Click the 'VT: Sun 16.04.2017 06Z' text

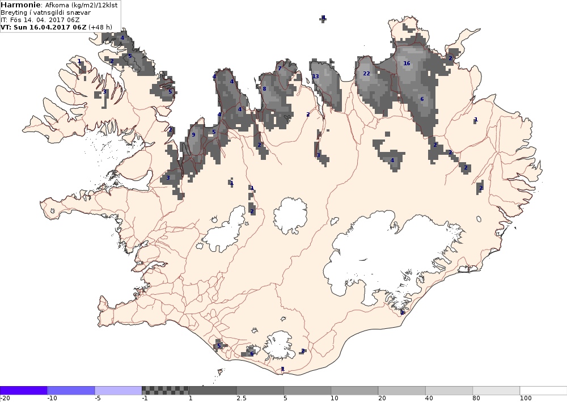coord(44,27)
